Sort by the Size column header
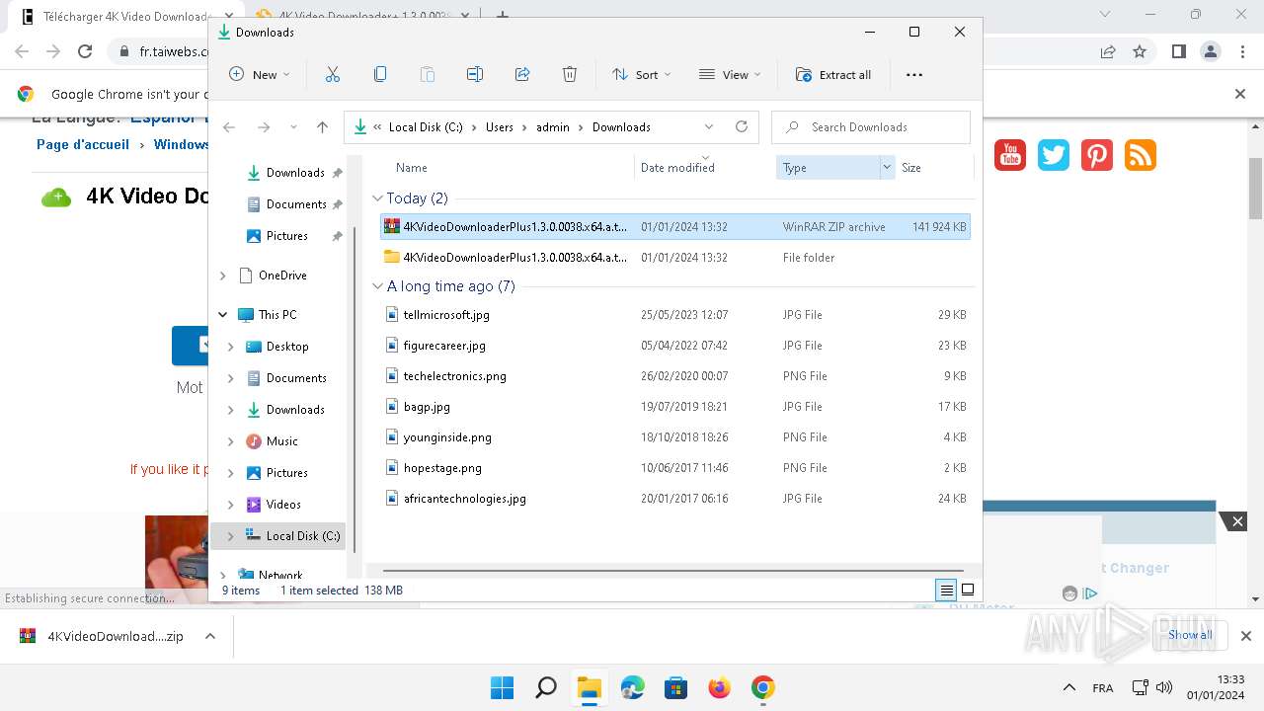The width and height of the screenshot is (1264, 711). coord(911,168)
